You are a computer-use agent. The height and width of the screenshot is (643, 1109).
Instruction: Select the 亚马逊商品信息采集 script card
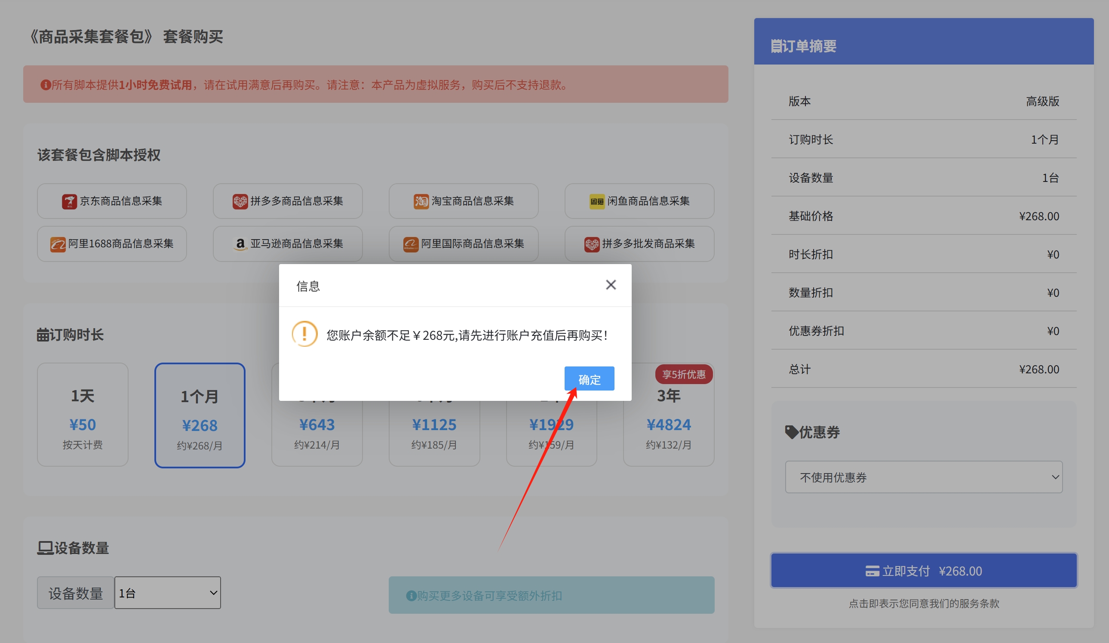coord(288,244)
